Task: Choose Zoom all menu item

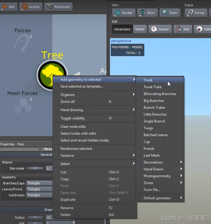Action: coord(94,102)
